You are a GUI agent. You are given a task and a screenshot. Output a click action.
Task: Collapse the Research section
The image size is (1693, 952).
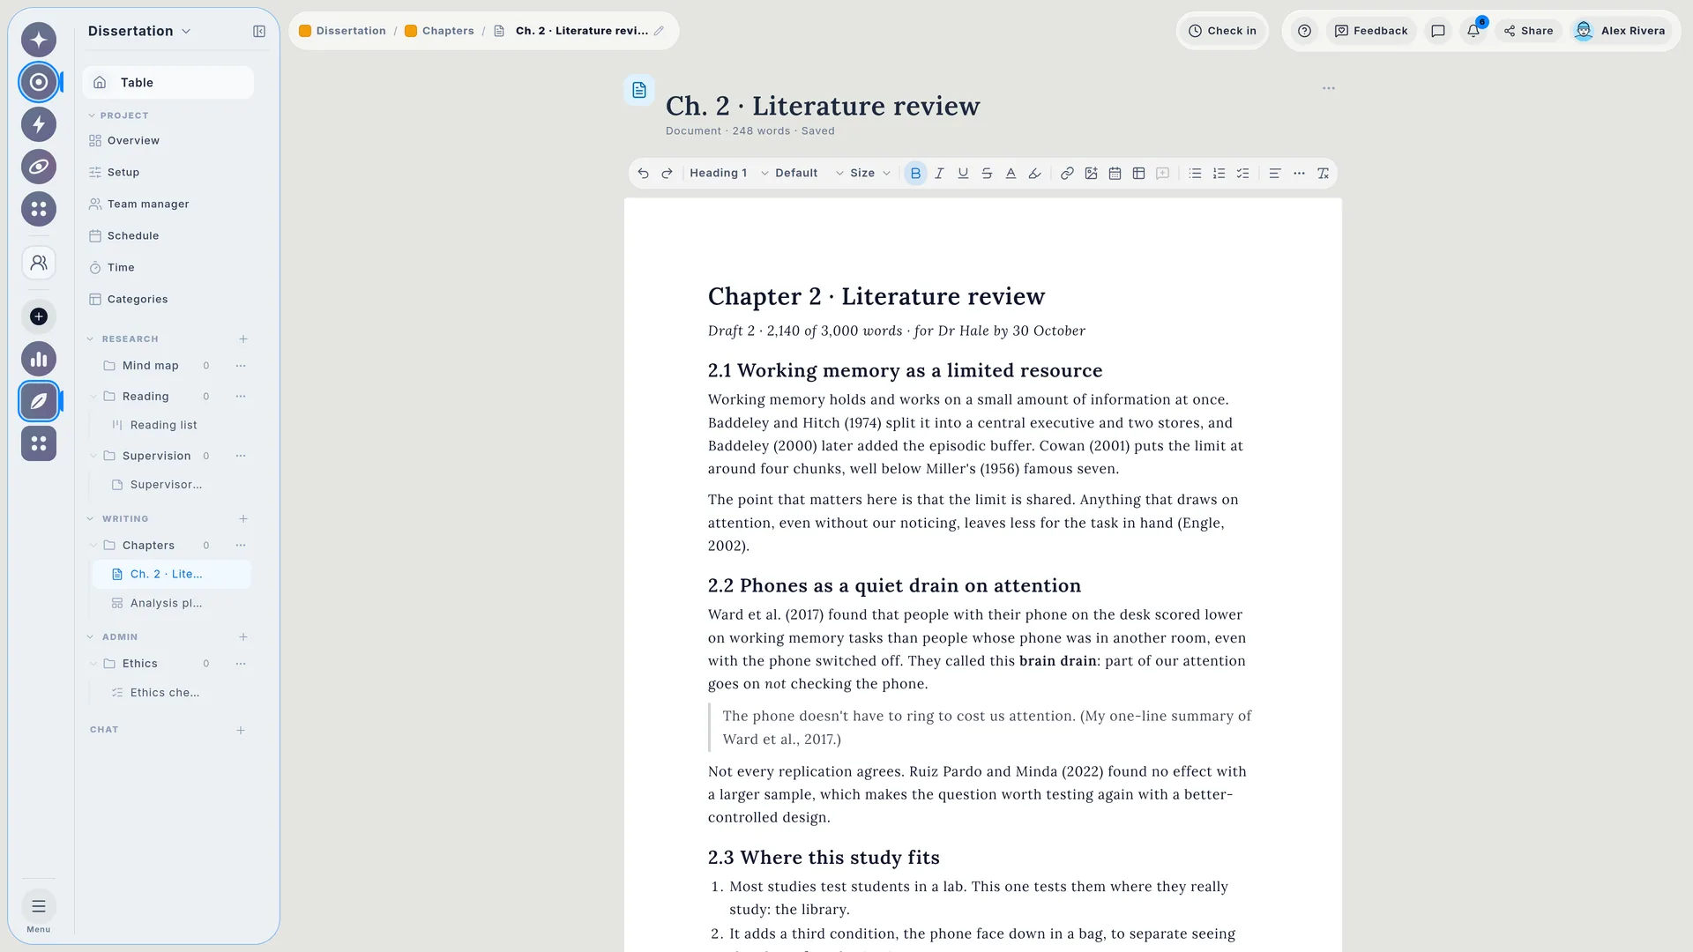pos(90,339)
